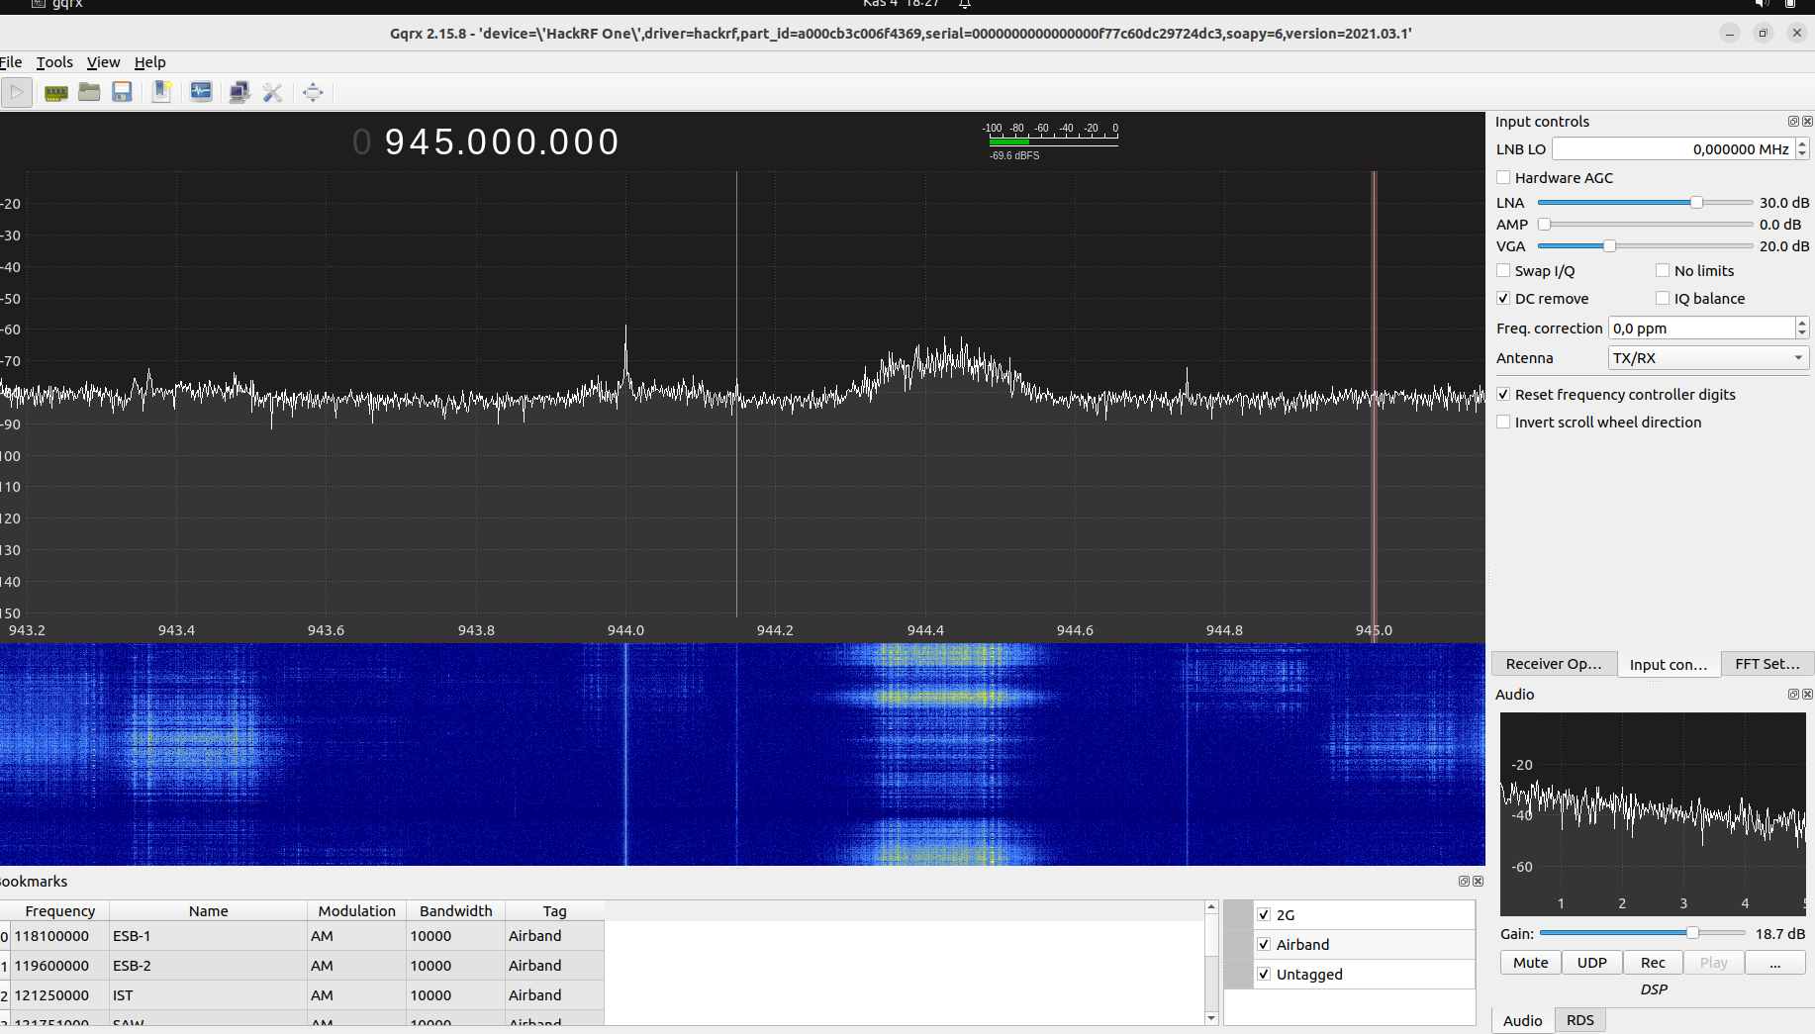Open the View menu
1815x1034 pixels.
click(103, 62)
